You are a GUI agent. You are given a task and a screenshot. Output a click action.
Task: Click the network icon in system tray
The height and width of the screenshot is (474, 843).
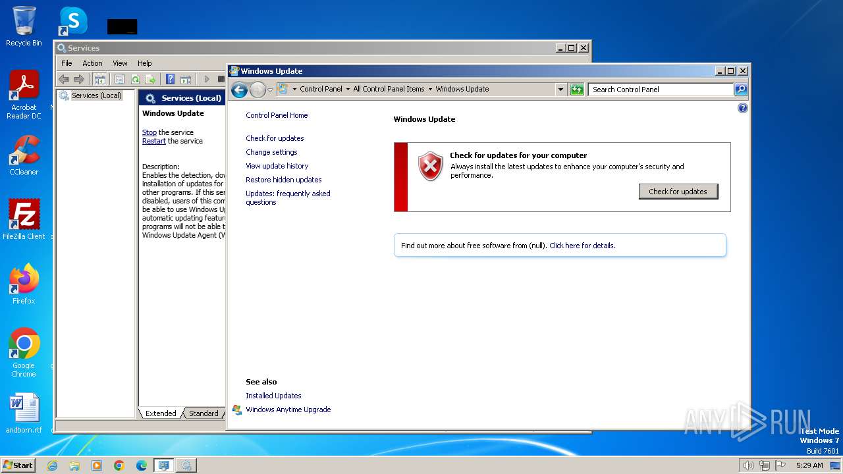[x=765, y=465]
